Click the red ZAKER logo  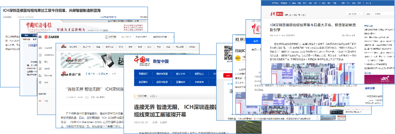click(52, 37)
